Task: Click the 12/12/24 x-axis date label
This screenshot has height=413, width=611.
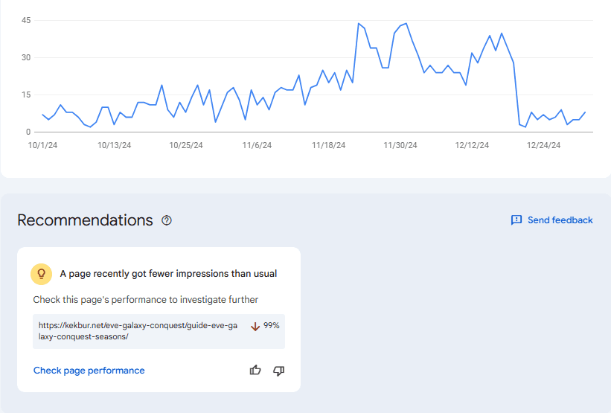Action: click(x=472, y=146)
